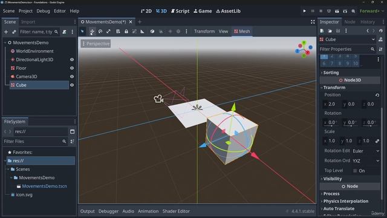Open Inspector property tools icon

pos(380,50)
